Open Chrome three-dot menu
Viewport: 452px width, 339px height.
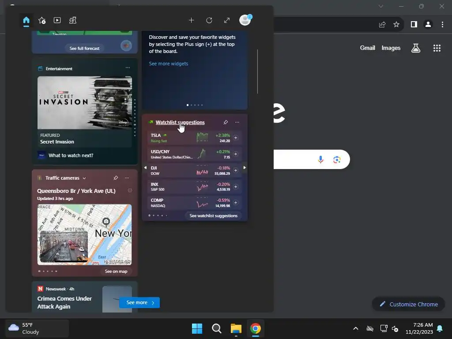pos(442,25)
